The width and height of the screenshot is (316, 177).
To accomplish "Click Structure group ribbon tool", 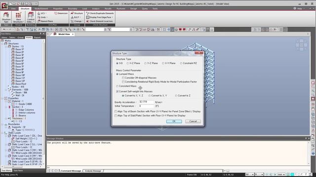I will tap(77, 13).
